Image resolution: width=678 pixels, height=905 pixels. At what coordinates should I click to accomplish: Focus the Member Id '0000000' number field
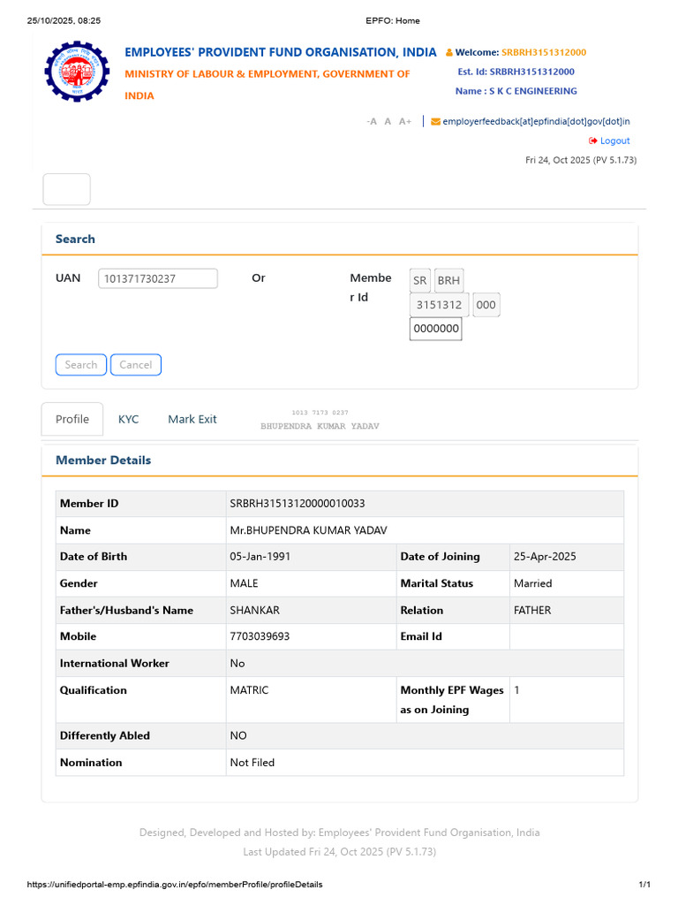(x=436, y=329)
